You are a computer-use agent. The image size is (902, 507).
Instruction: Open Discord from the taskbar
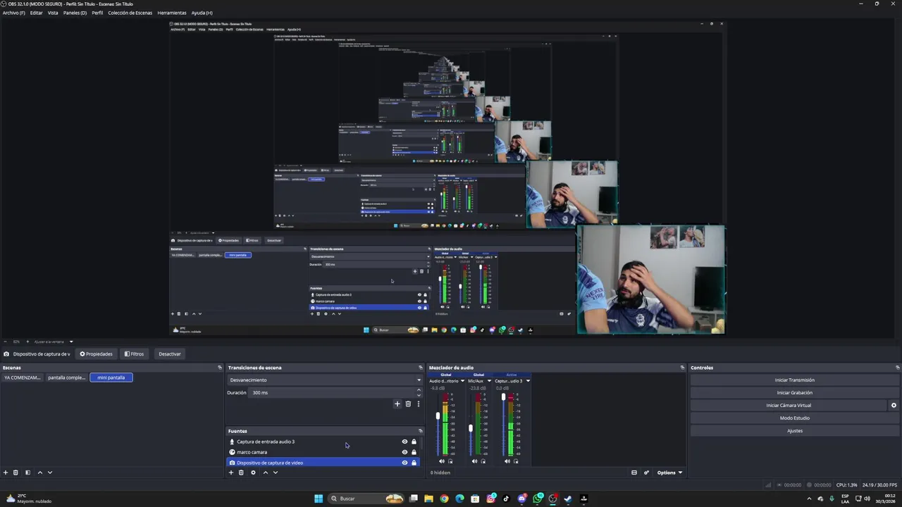(x=522, y=499)
